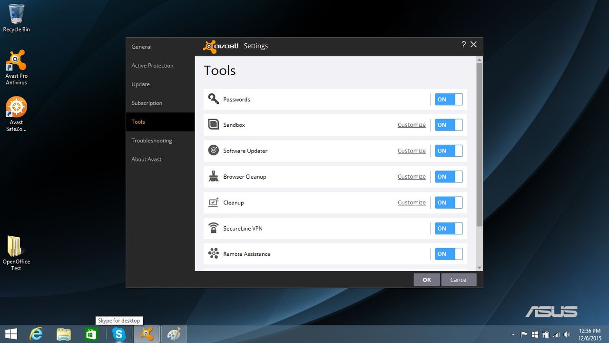
Task: Click the Avast logo in the title bar
Action: click(x=220, y=46)
